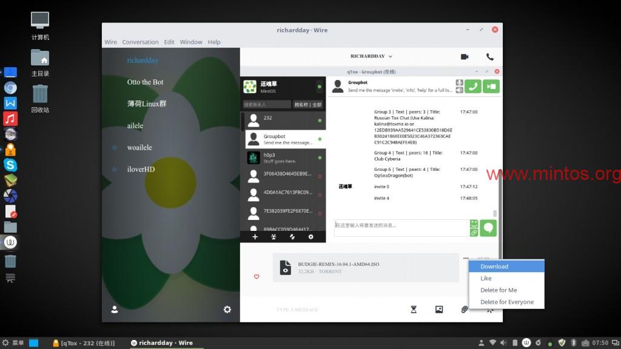
Task: Open the Help menu
Action: tap(214, 42)
